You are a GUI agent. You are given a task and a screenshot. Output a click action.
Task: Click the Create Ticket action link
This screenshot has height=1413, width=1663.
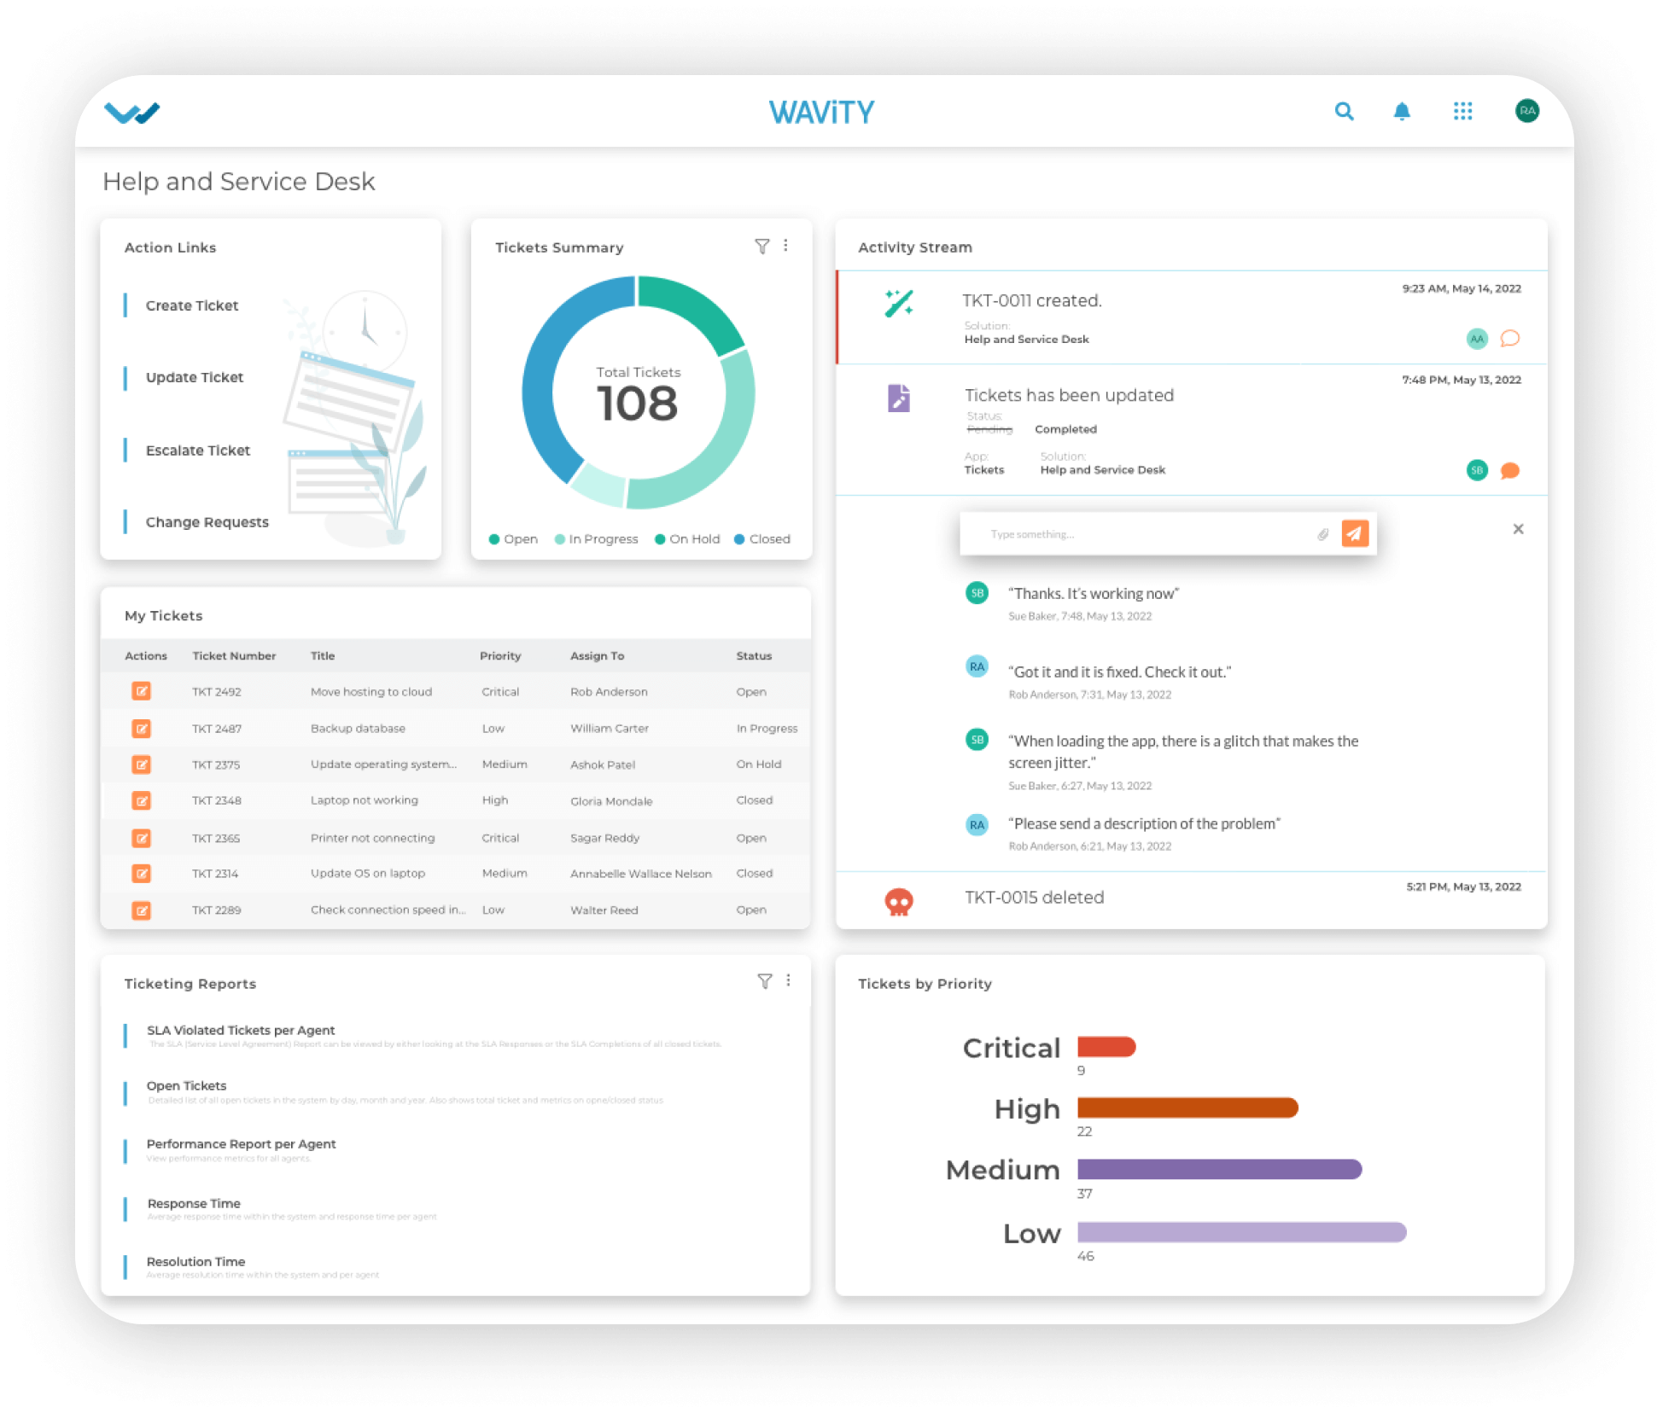[191, 305]
